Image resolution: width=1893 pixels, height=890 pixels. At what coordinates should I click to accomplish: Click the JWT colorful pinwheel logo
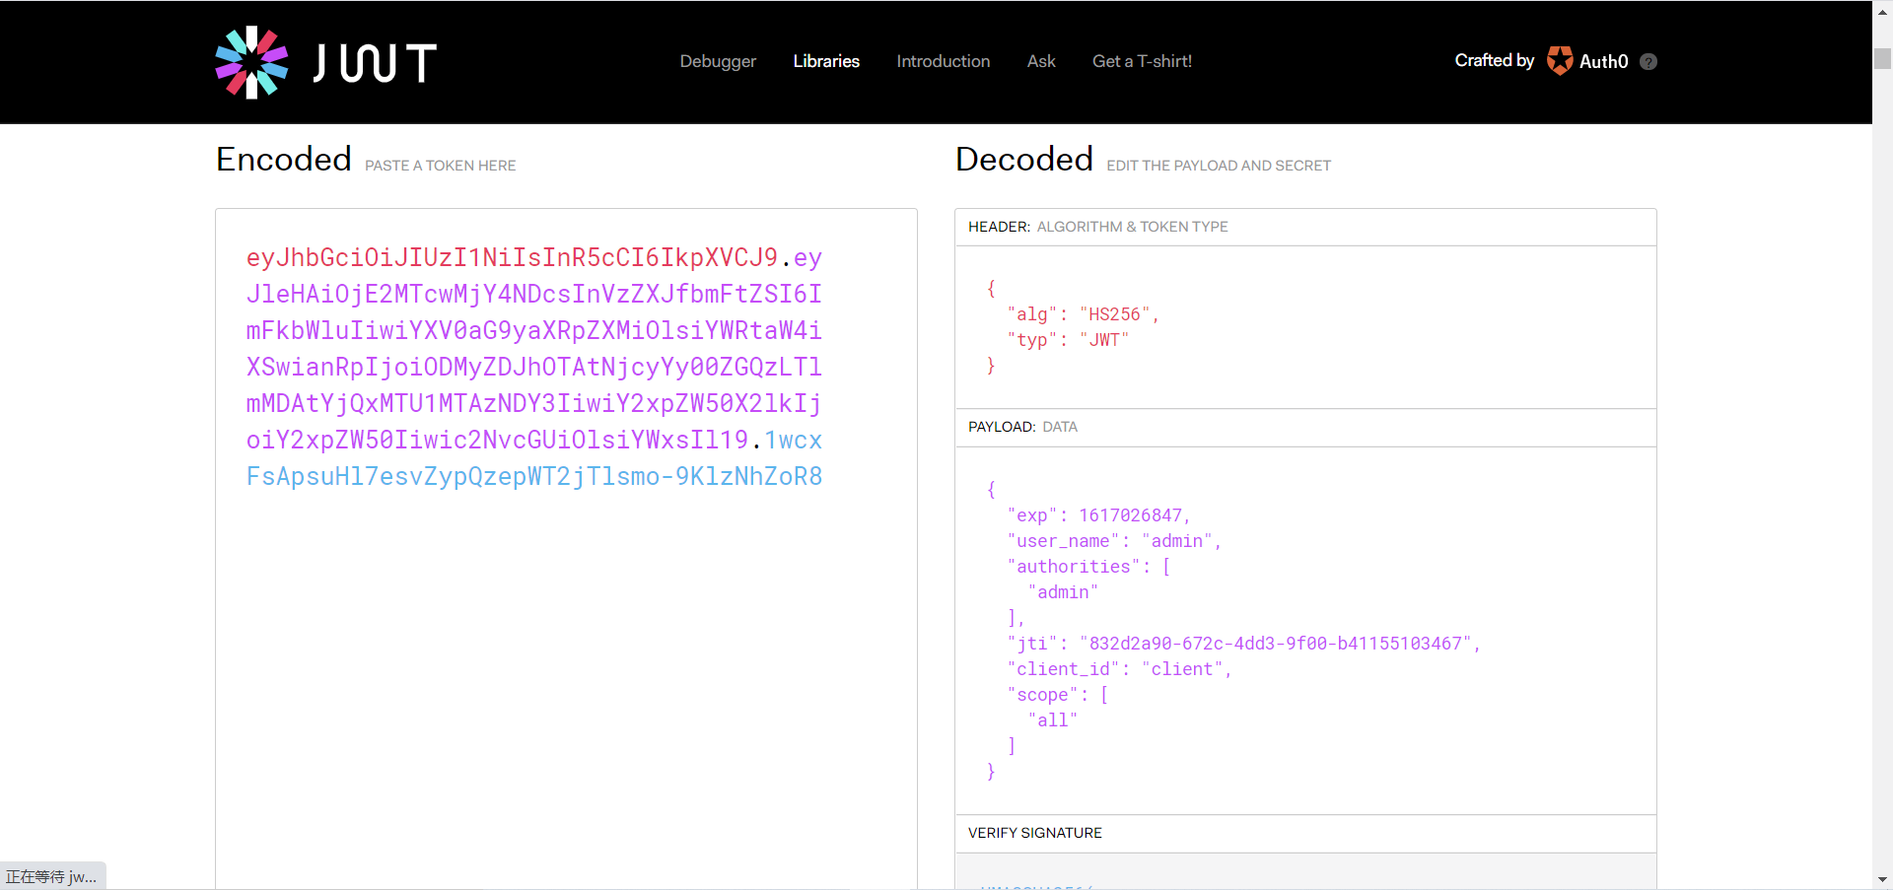click(251, 62)
